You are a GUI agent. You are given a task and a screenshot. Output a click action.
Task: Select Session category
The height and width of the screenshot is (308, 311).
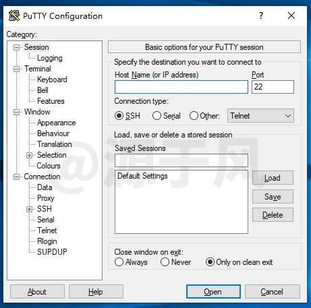(36, 47)
